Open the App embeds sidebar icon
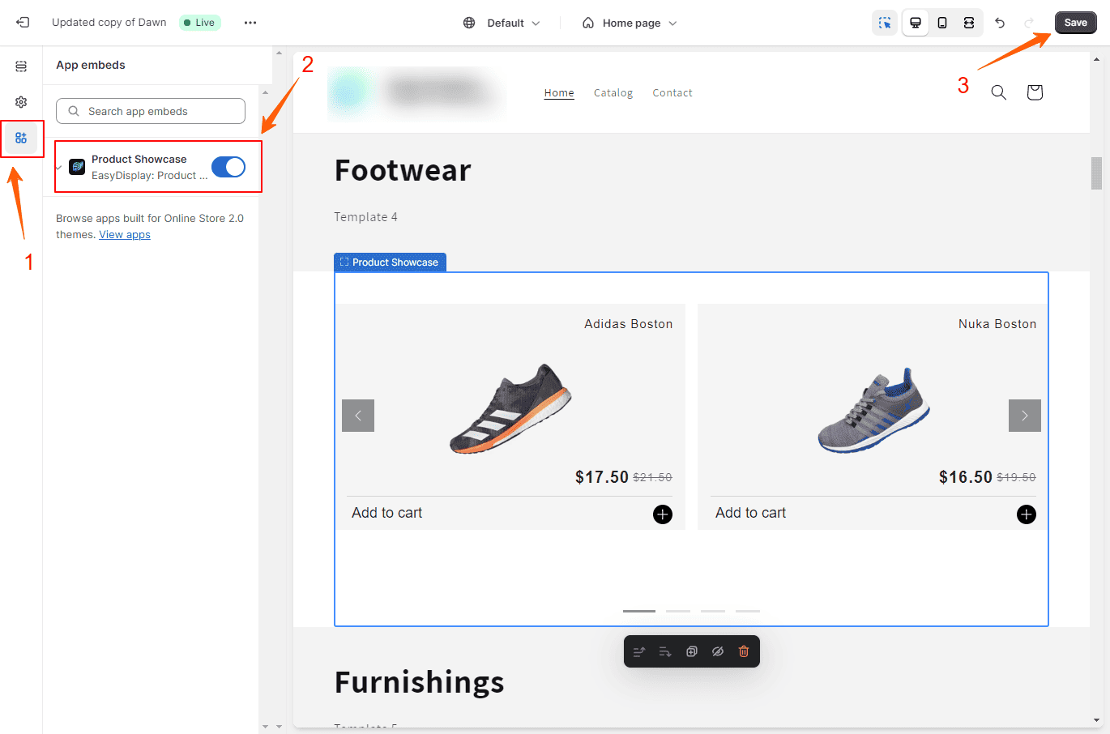This screenshot has height=734, width=1110. [x=21, y=138]
